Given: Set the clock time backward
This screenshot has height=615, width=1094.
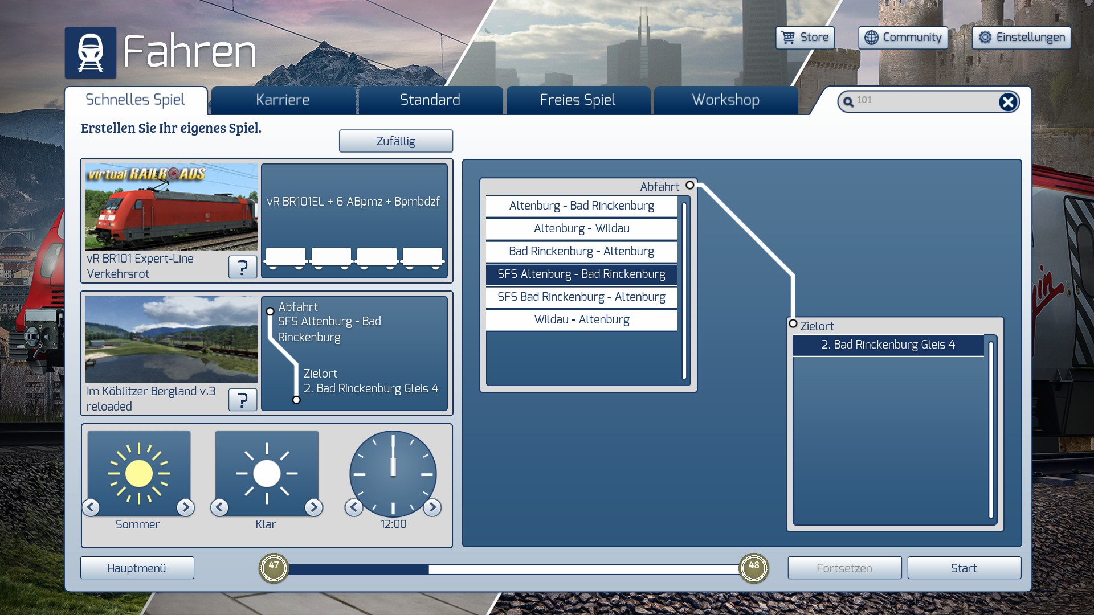Looking at the screenshot, I should (354, 507).
